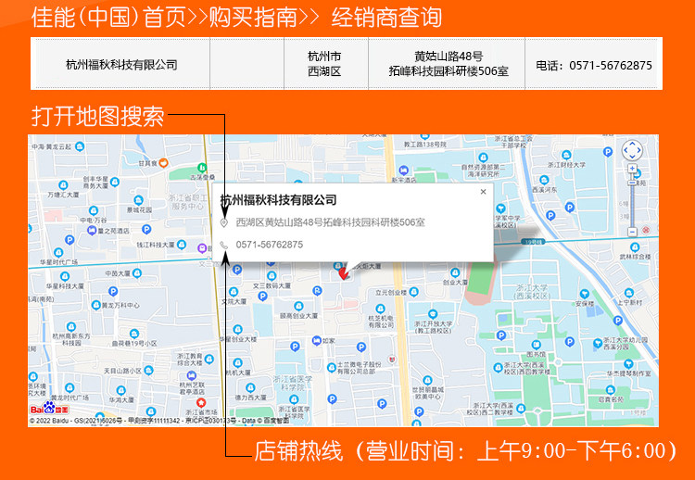Click the 文三数码大厦 map label

click(272, 286)
